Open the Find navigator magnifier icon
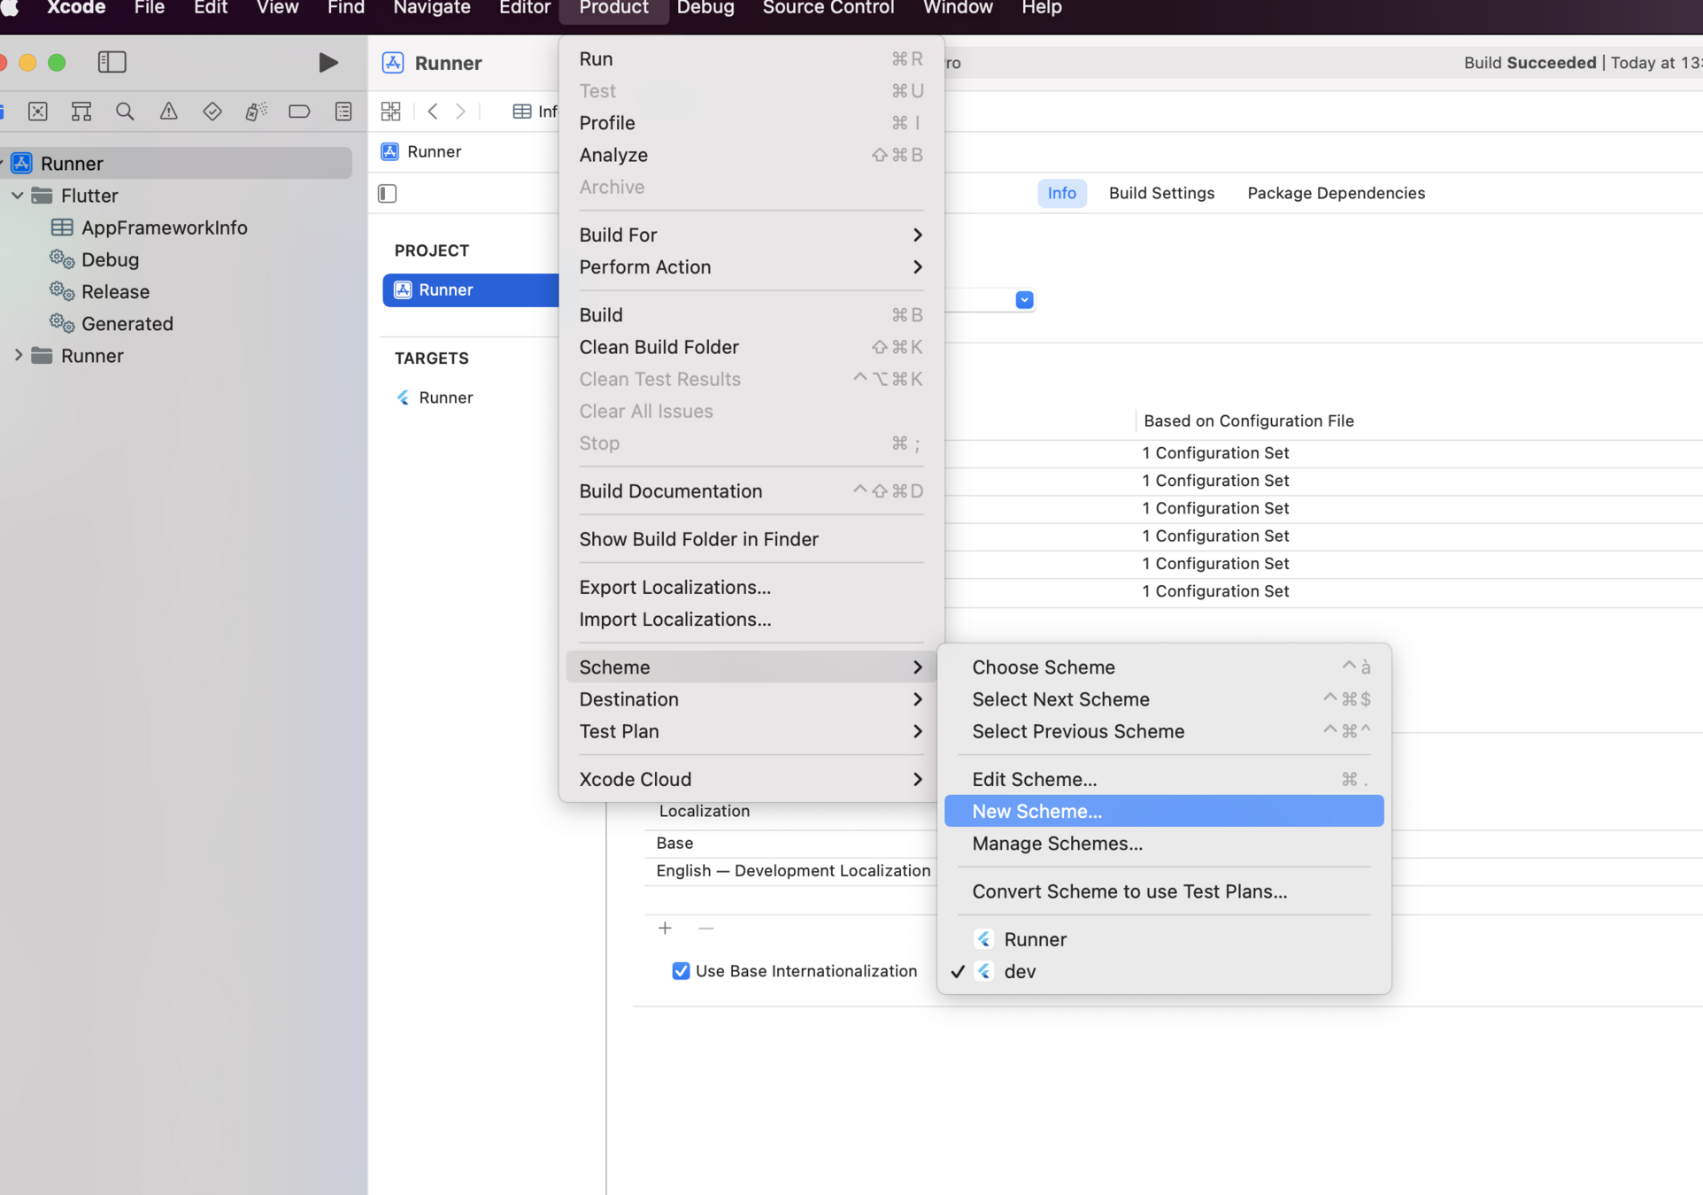Viewport: 1703px width, 1195px height. coord(125,112)
